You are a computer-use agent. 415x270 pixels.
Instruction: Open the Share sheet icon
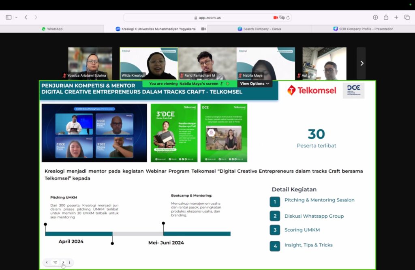coord(386,17)
